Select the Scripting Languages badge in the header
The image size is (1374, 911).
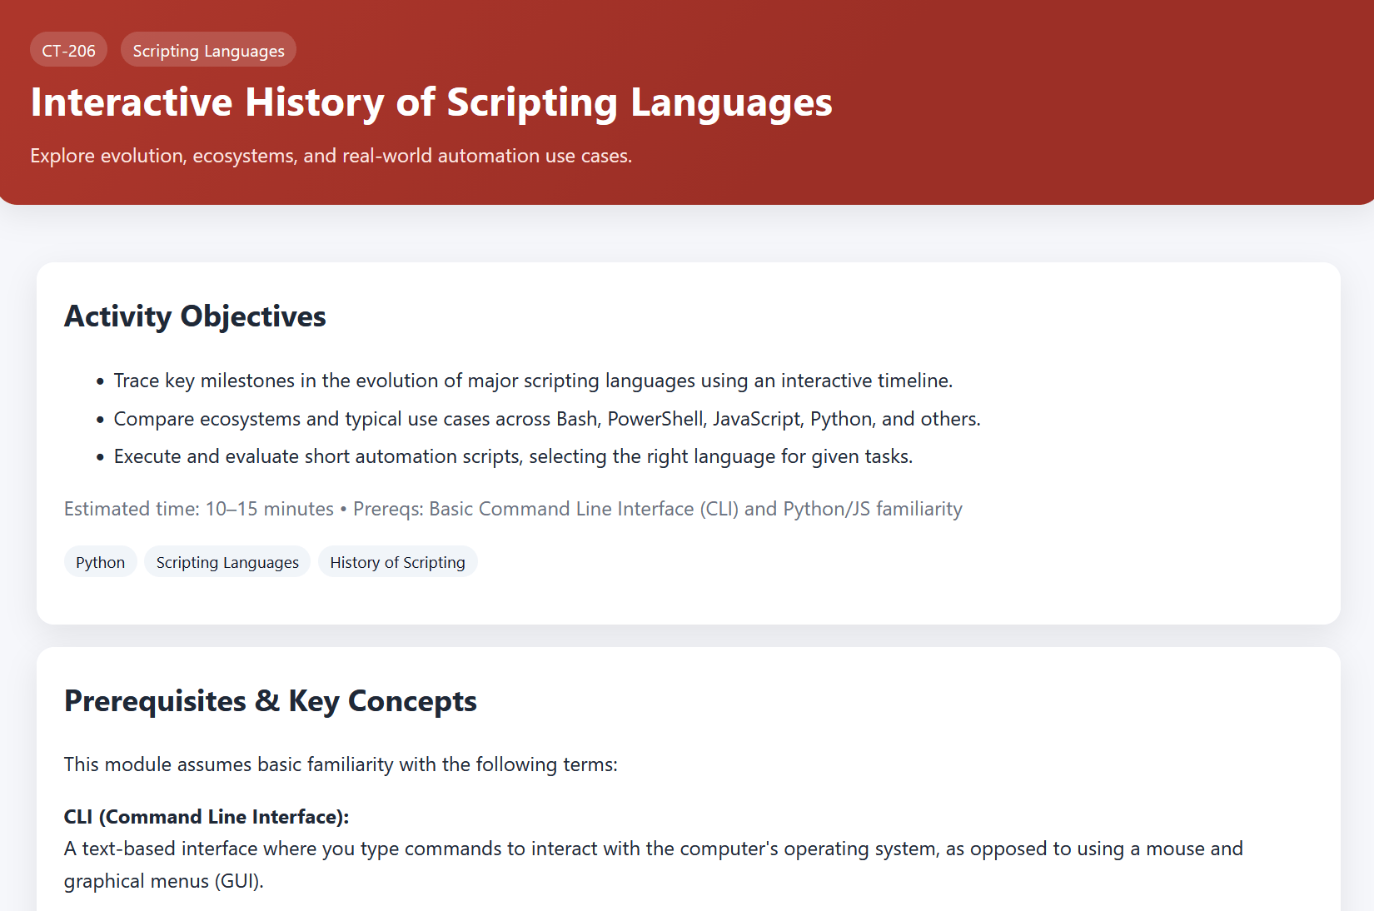[208, 50]
